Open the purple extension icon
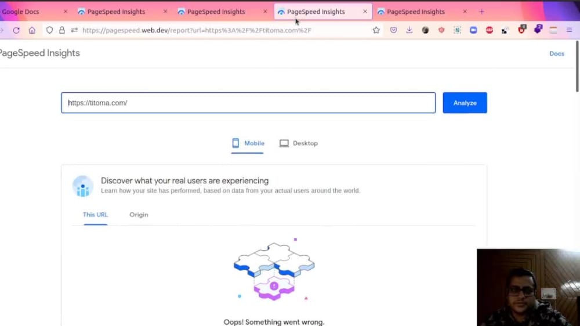This screenshot has height=326, width=580. tap(538, 29)
